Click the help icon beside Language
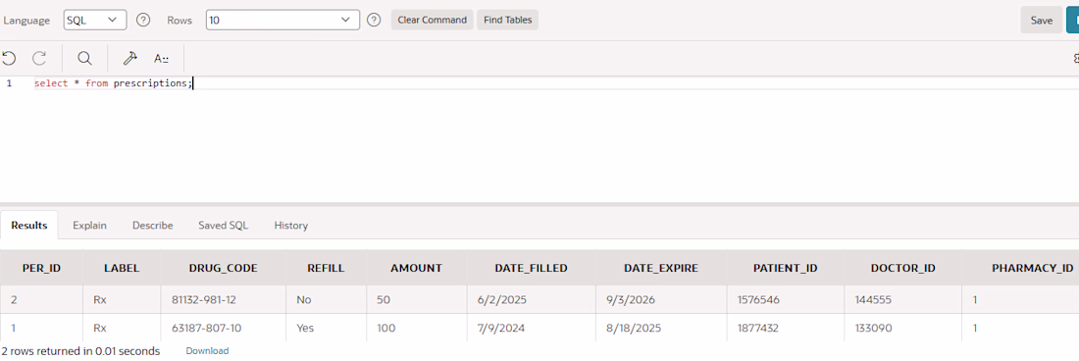1079x361 pixels. [x=143, y=20]
